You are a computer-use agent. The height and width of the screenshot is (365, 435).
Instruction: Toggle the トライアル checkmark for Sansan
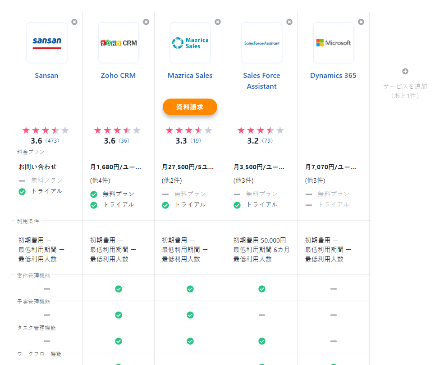tap(22, 191)
